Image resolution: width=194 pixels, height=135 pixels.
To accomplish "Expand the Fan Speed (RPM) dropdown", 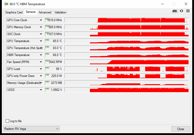I will [25, 62].
